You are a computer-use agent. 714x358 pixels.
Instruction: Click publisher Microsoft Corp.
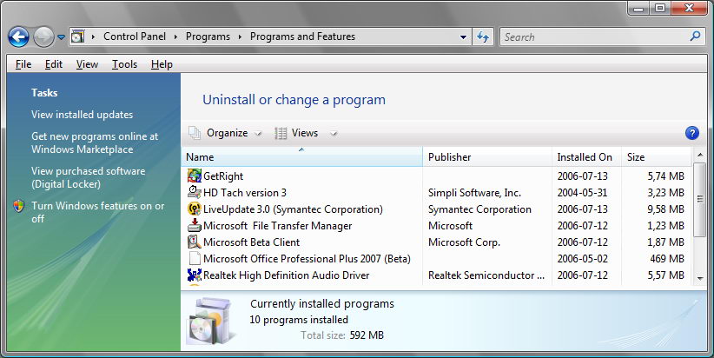tap(464, 242)
